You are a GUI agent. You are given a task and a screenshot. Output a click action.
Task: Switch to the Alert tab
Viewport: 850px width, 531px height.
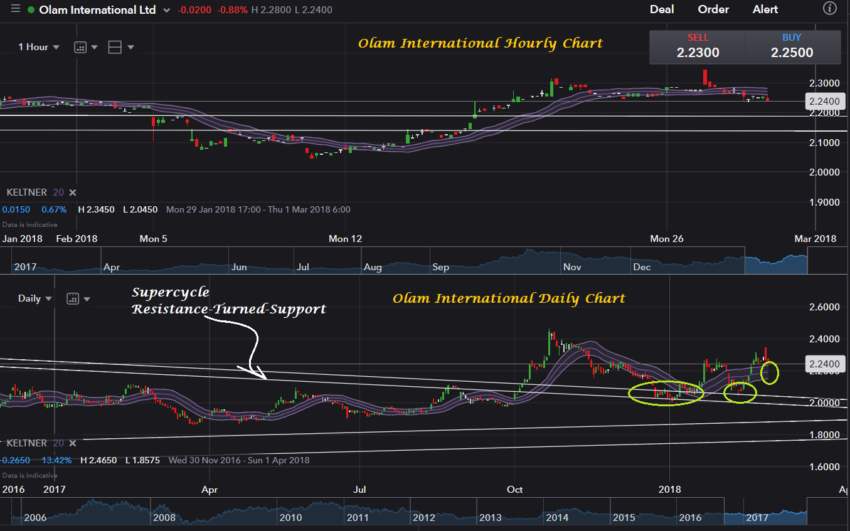tap(765, 9)
